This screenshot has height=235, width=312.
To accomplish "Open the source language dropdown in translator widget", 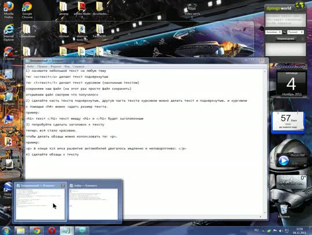I will [x=273, y=32].
